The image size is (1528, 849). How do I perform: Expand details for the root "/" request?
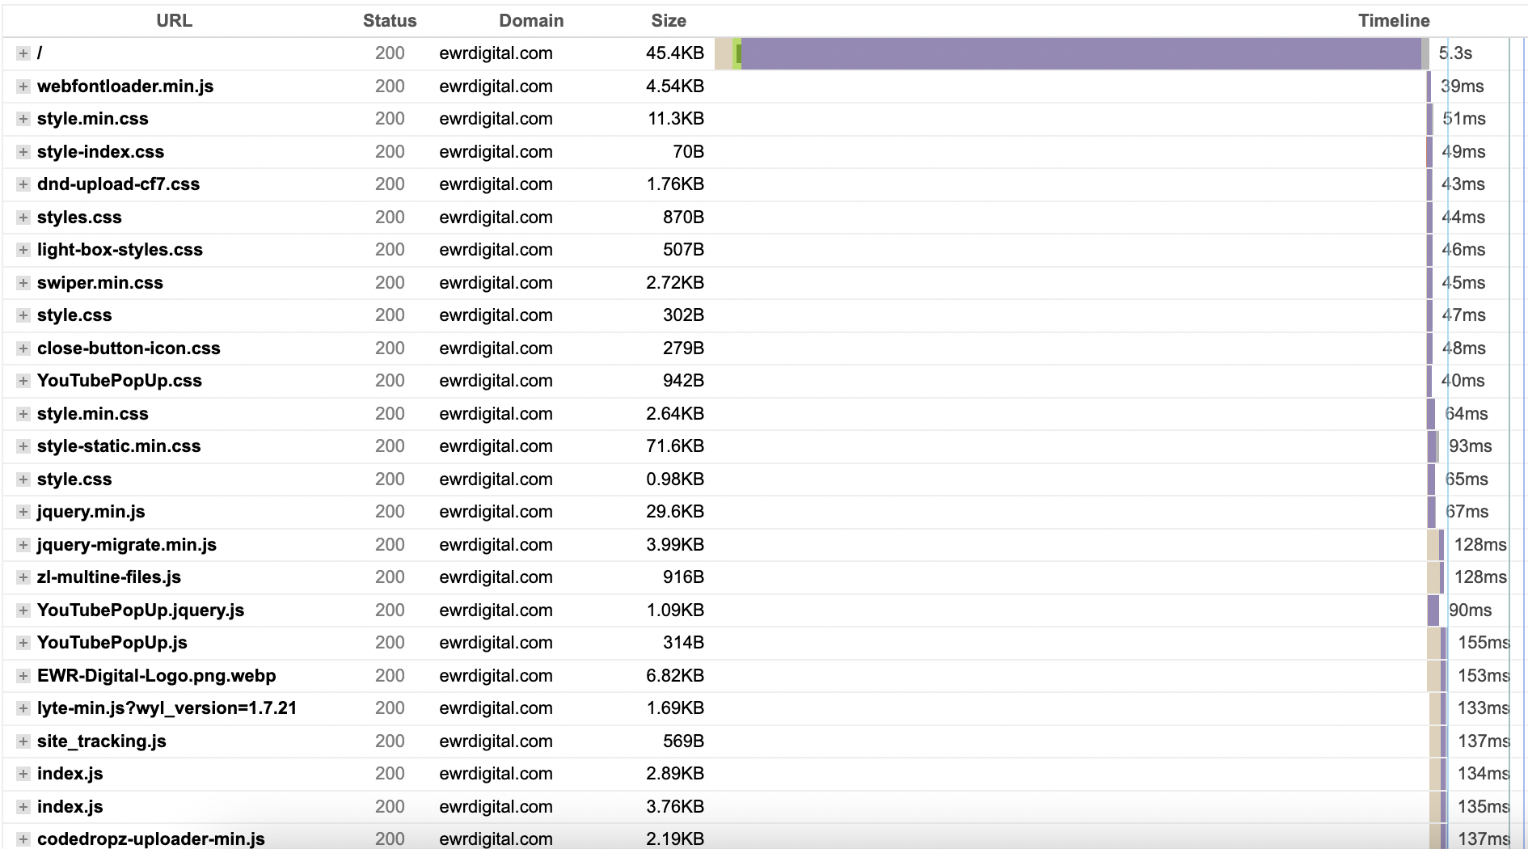tap(23, 53)
